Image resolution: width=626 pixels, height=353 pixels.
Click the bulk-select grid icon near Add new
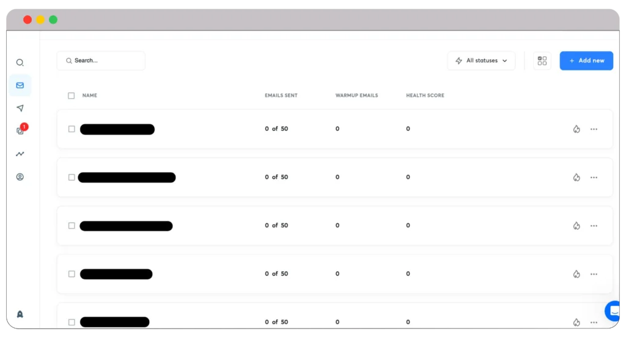click(542, 61)
